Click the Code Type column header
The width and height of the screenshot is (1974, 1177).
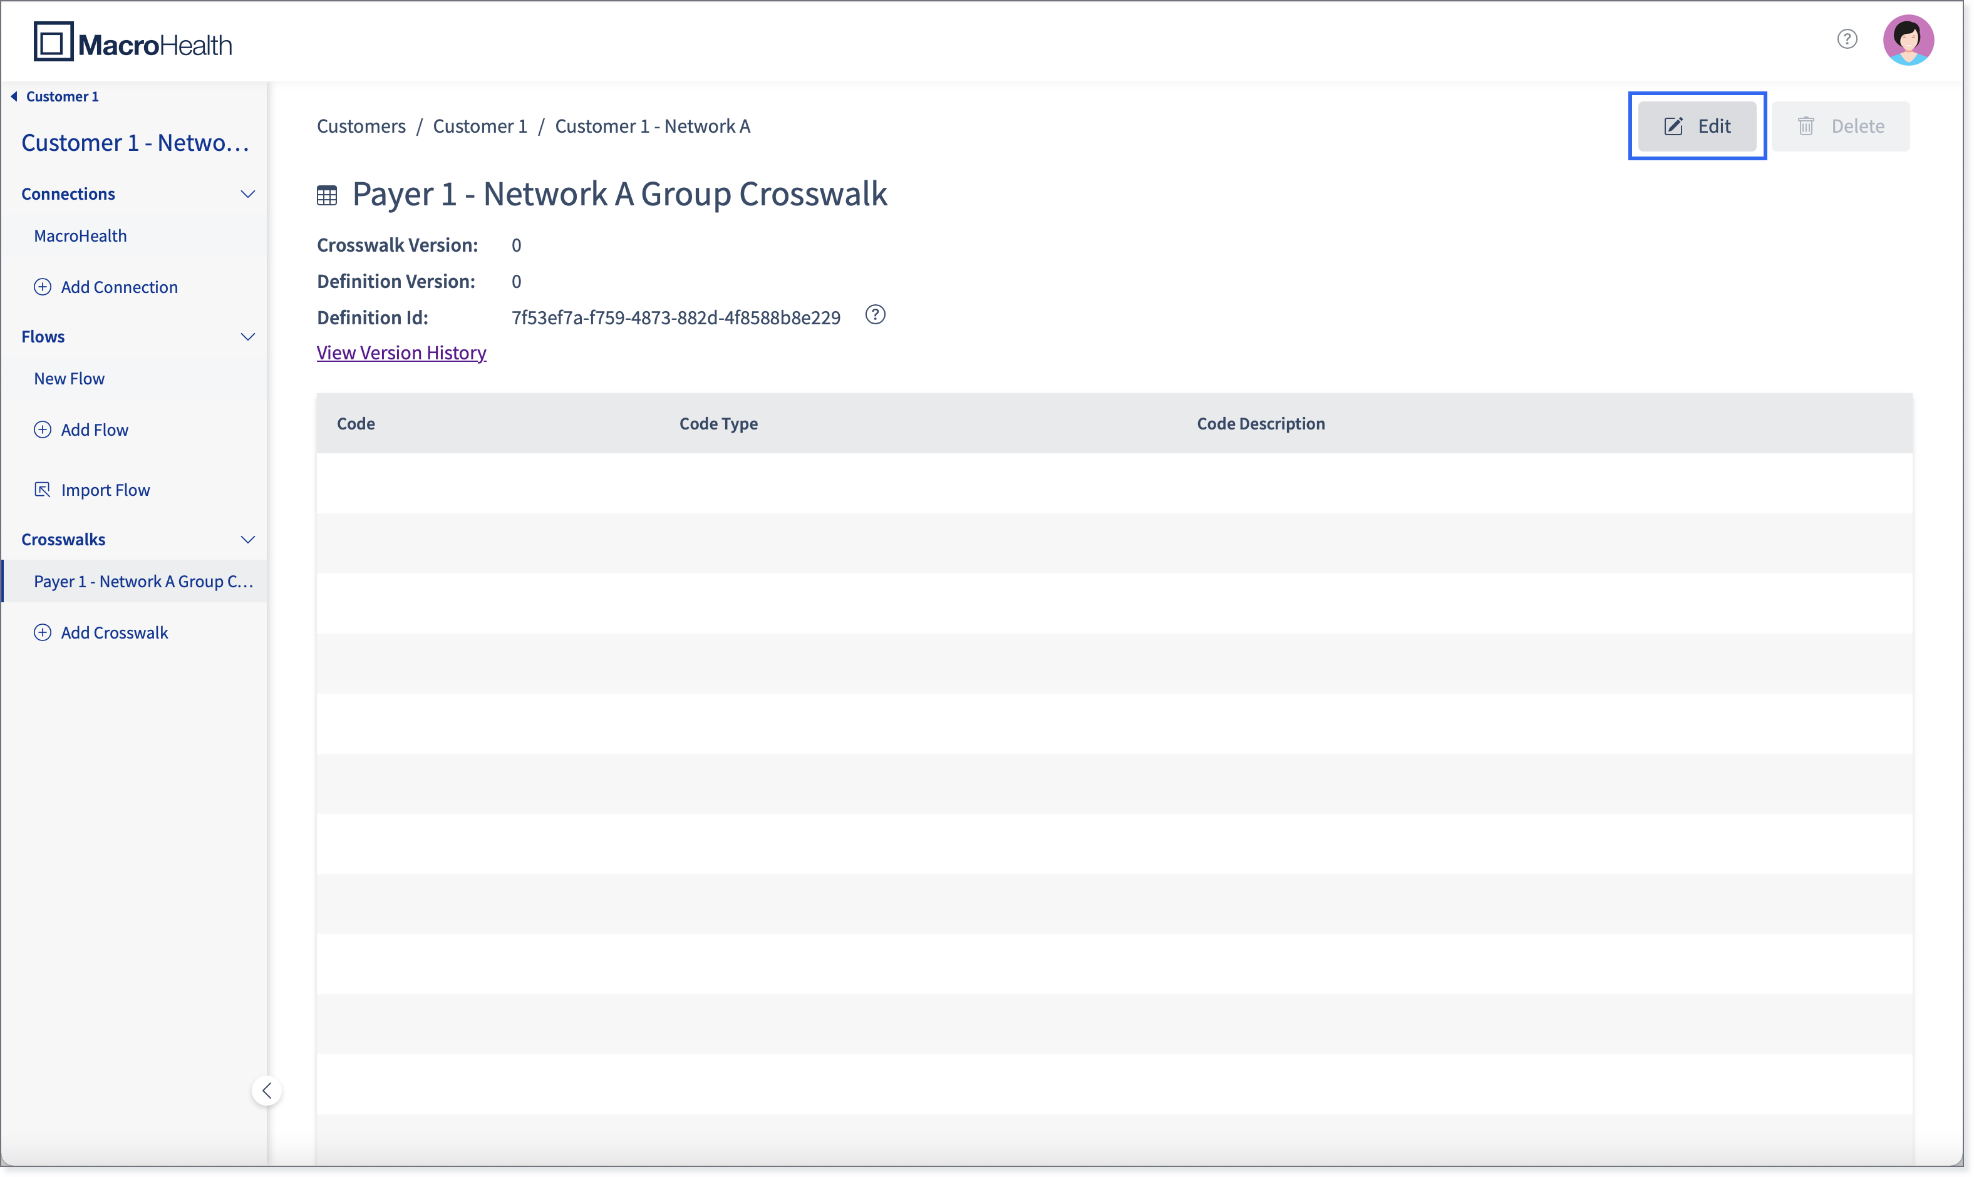click(718, 423)
